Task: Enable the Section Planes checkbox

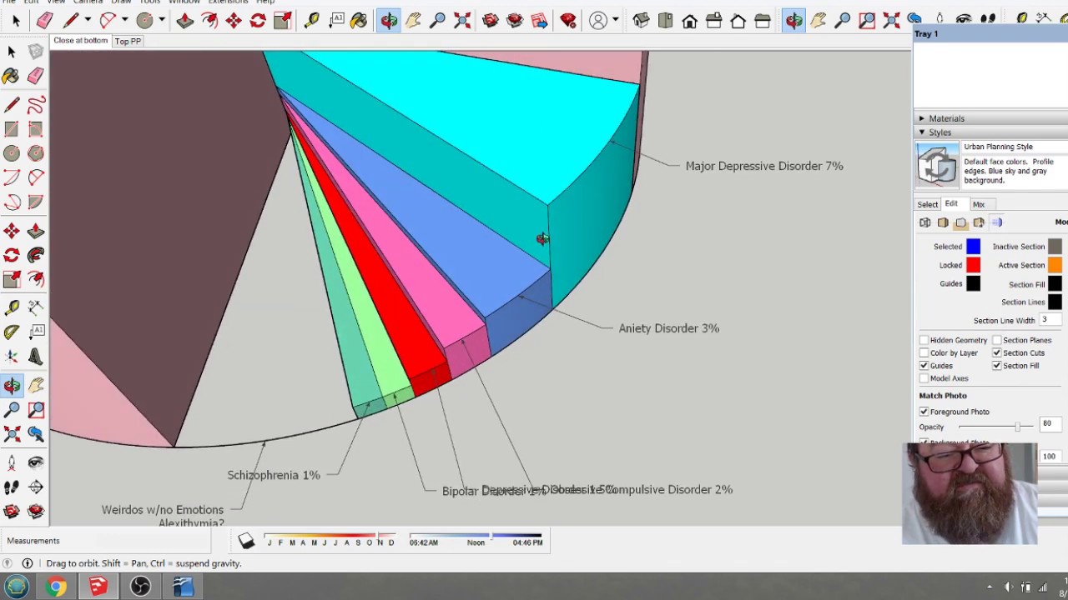Action: coord(996,340)
